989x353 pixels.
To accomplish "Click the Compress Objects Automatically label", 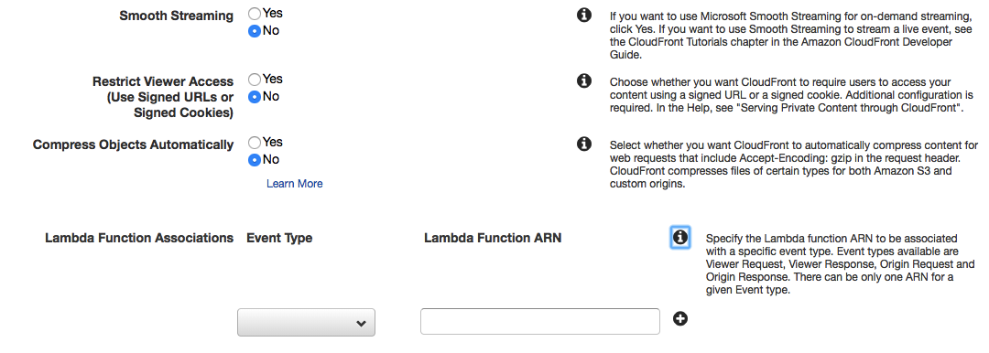I will click(133, 145).
